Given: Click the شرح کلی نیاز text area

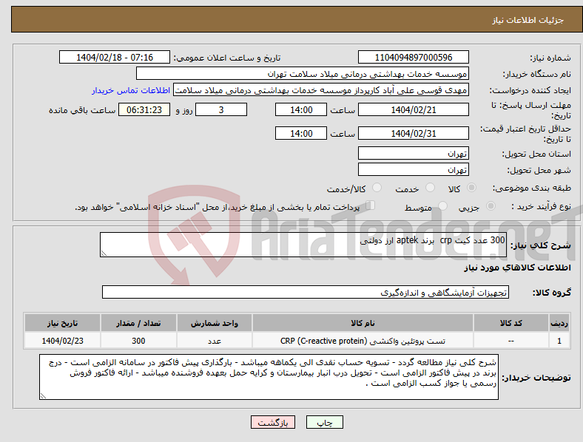Looking at the screenshot, I should (x=303, y=245).
